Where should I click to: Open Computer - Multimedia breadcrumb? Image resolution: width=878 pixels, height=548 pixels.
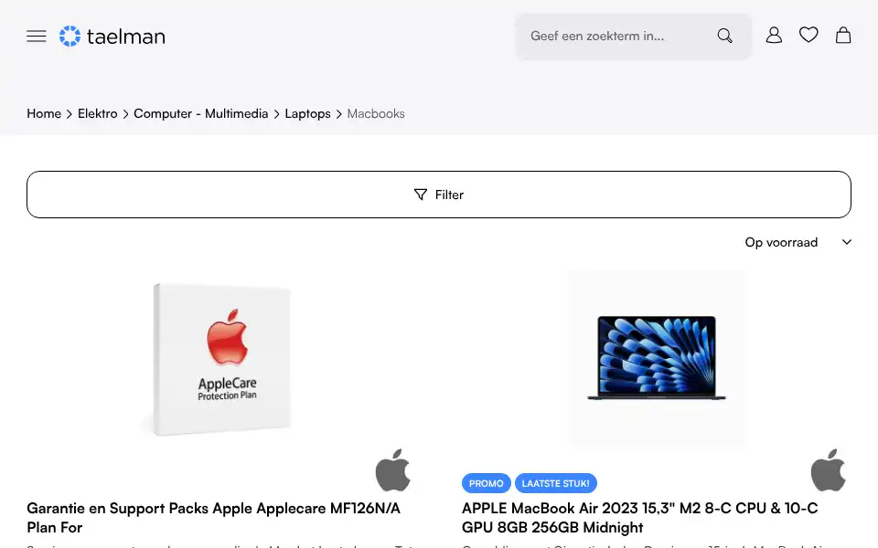coord(201,113)
